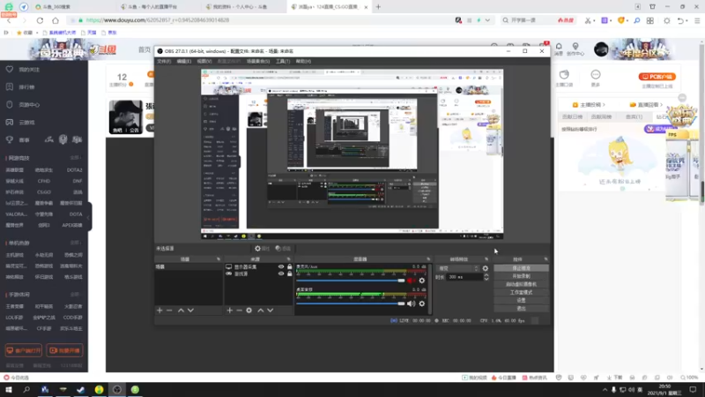Open OBS Scene Collection menu
This screenshot has width=705, height=397.
pos(258,61)
